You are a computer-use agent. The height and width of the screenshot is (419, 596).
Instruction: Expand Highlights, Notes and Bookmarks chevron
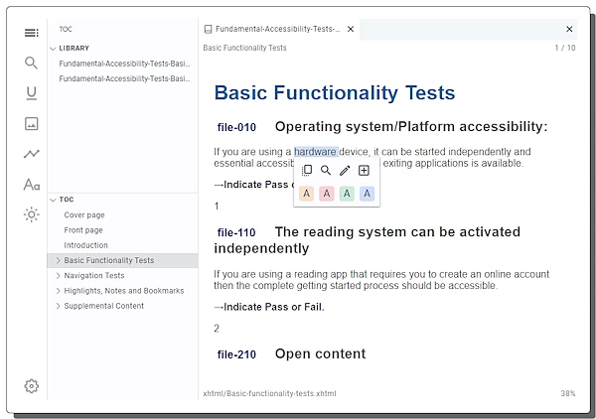tap(58, 291)
